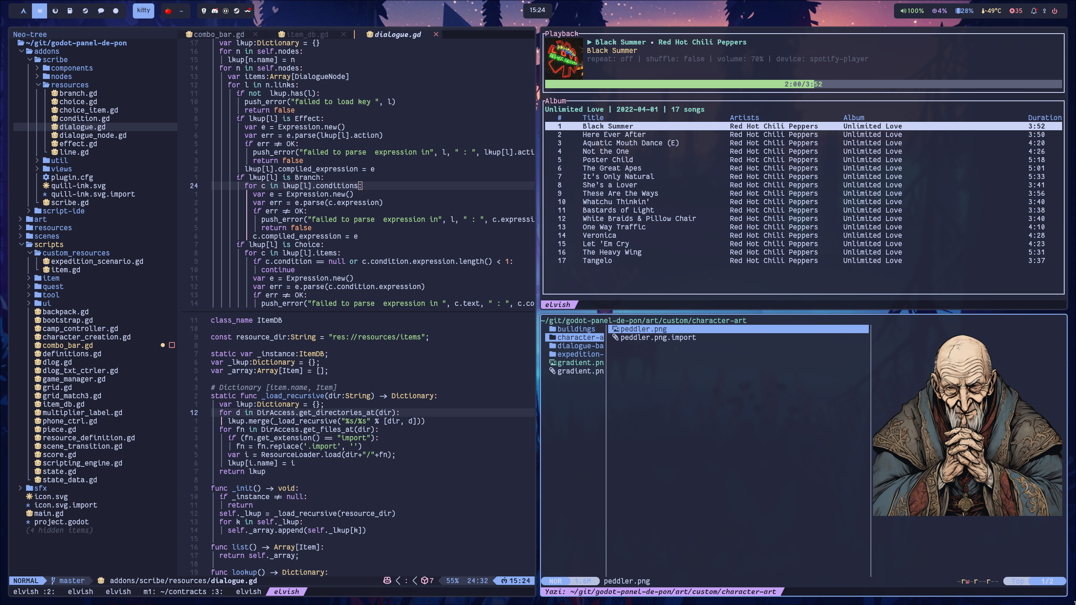Seek in the green playback progress bar
Screen dimensions: 1076x605
pos(672,84)
